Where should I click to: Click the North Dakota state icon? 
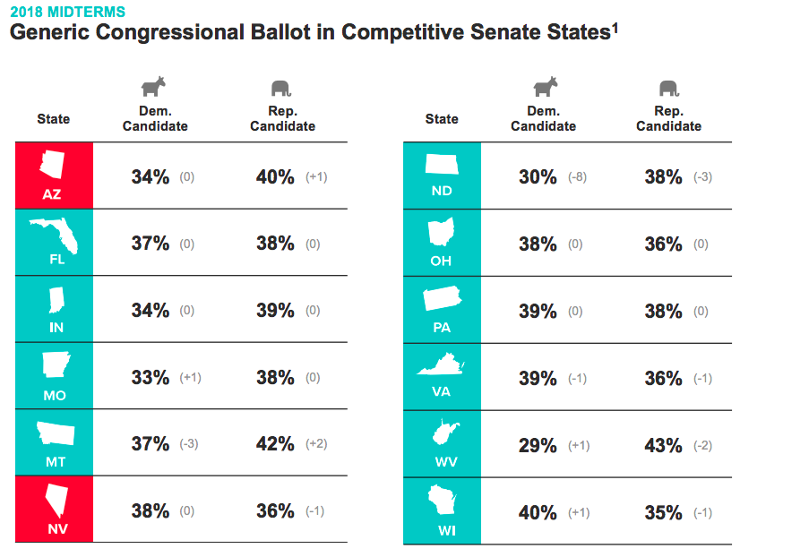[442, 165]
